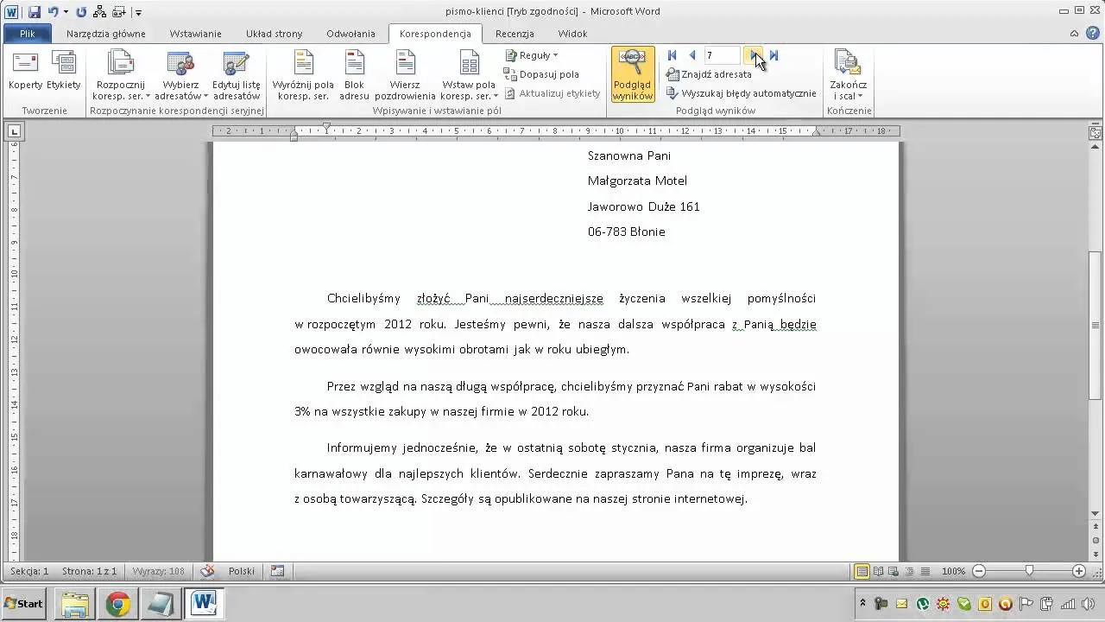Go to the previous record

[691, 55]
